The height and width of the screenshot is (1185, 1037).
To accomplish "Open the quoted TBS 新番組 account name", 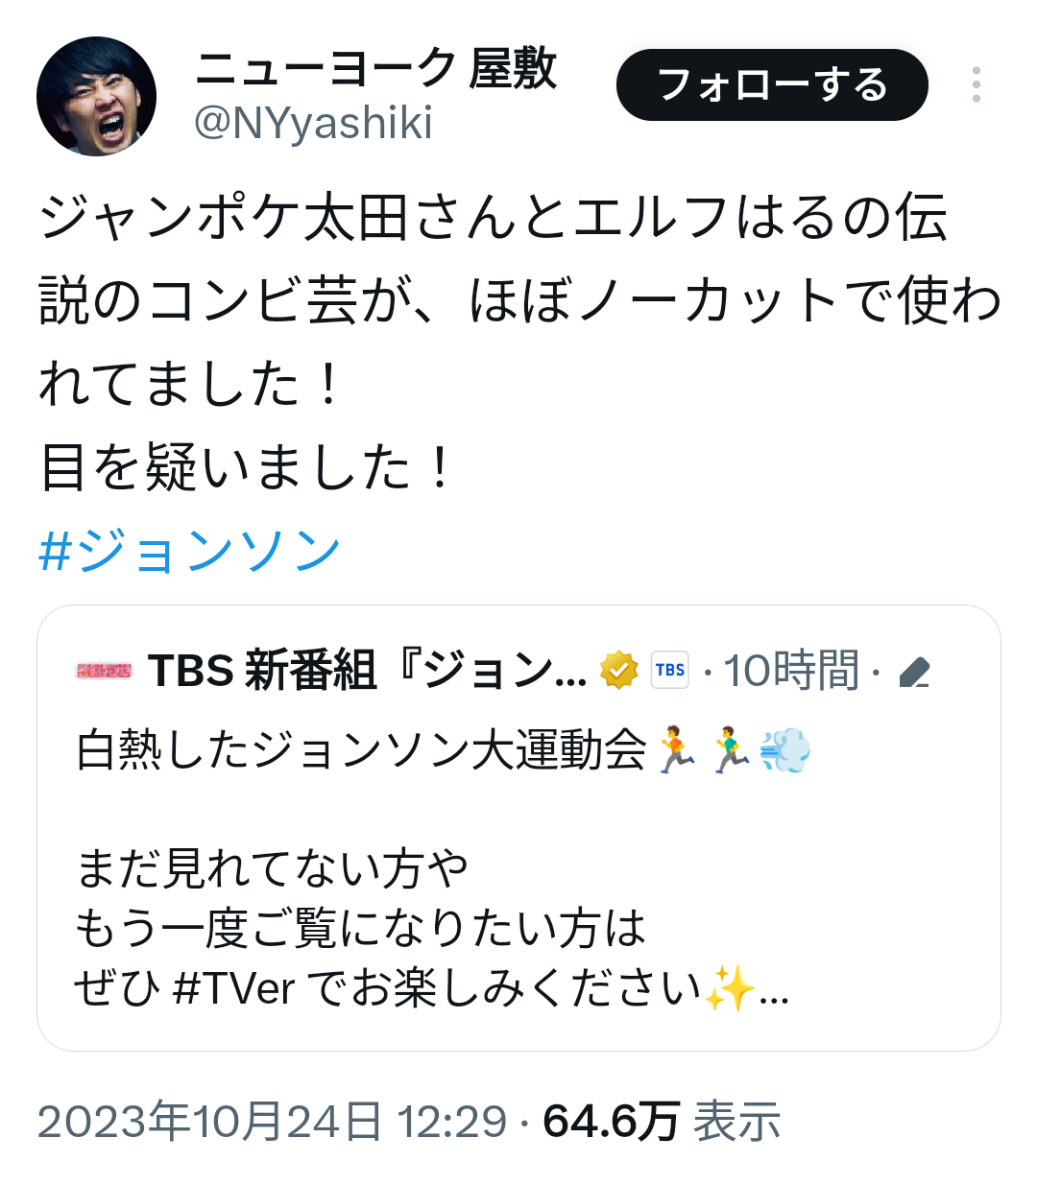I will (x=368, y=670).
